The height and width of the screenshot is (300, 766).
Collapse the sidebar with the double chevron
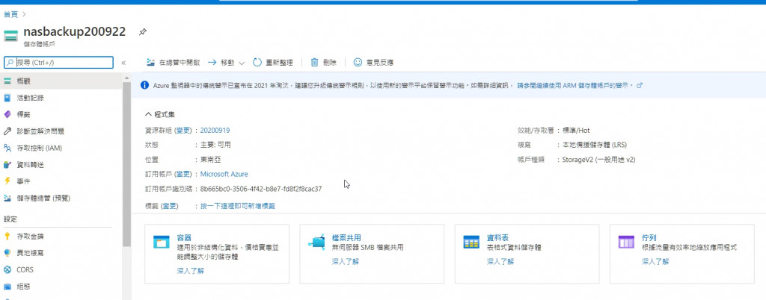123,63
